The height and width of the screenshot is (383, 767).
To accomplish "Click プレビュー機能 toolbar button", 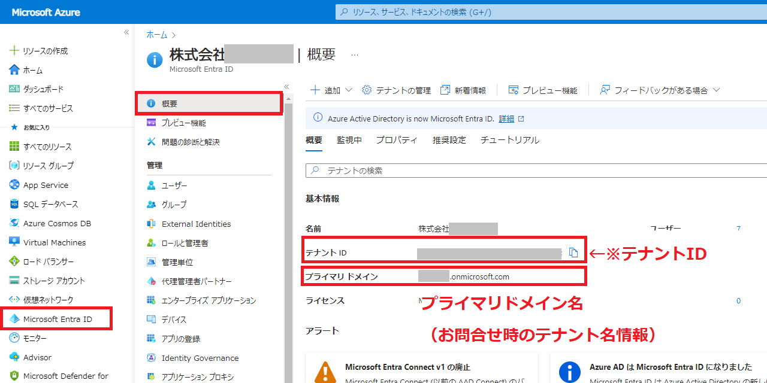I will [x=543, y=90].
